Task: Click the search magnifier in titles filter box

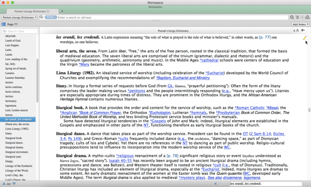Action: [x=5, y=31]
